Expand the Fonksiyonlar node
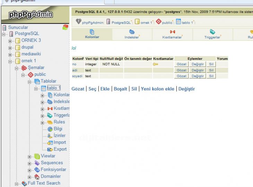 tap(29, 170)
